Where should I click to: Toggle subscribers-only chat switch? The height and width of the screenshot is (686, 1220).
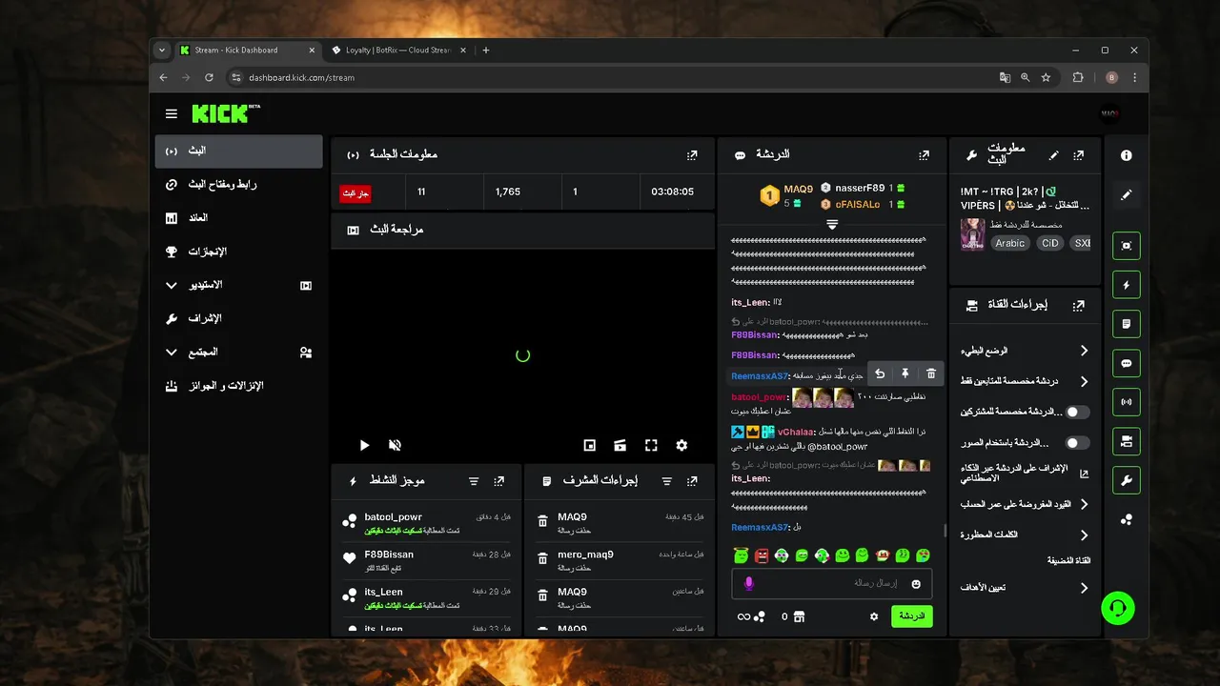point(1077,413)
